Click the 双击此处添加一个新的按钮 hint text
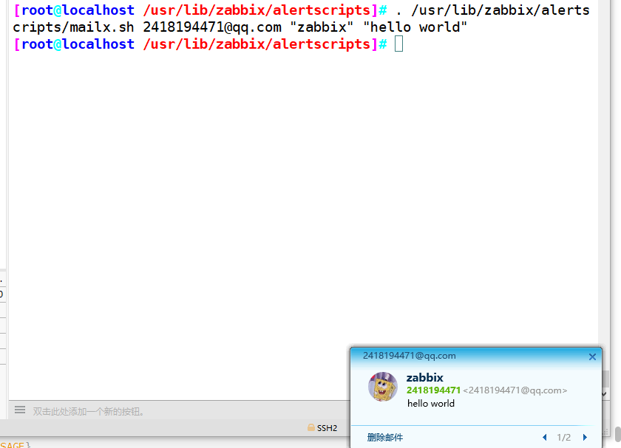 click(88, 412)
